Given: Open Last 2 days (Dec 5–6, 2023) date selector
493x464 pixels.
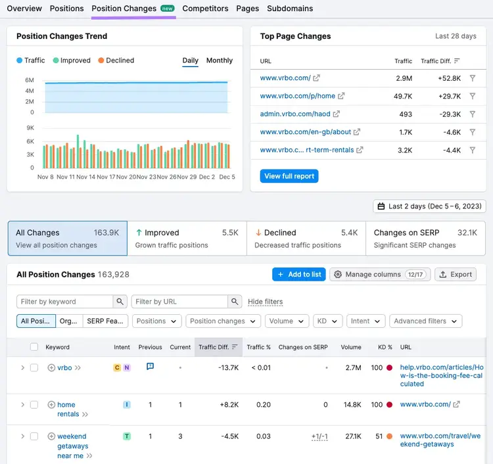Looking at the screenshot, I should 429,206.
